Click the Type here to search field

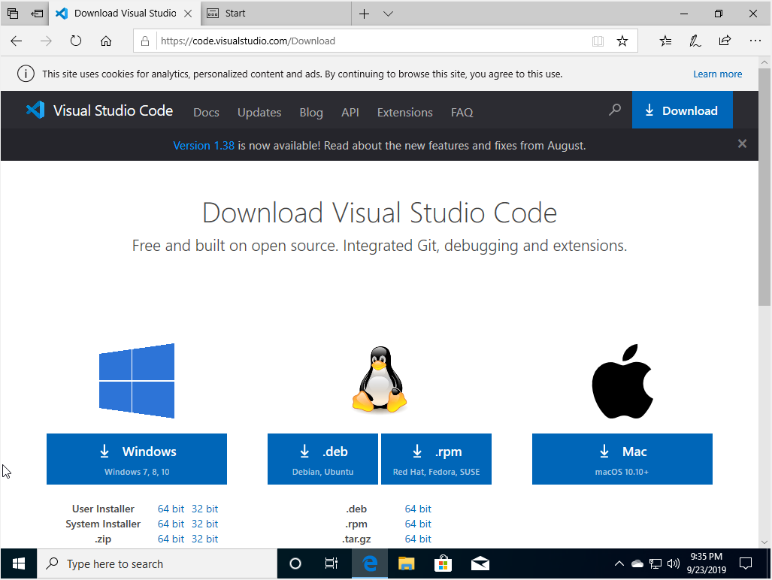point(158,563)
